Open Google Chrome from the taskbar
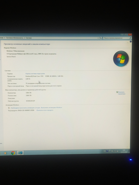The height and width of the screenshot is (185, 139). click(x=13, y=153)
